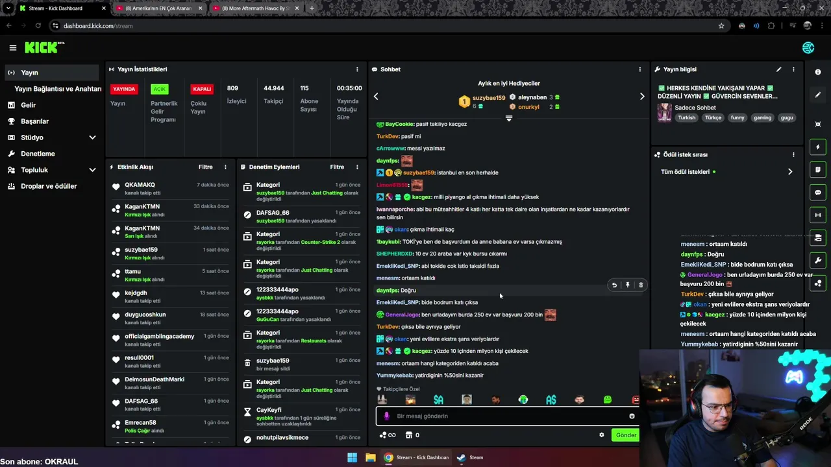Toggle the broadcast signal panel in right sidebar
This screenshot has height=467, width=831.
(x=818, y=215)
